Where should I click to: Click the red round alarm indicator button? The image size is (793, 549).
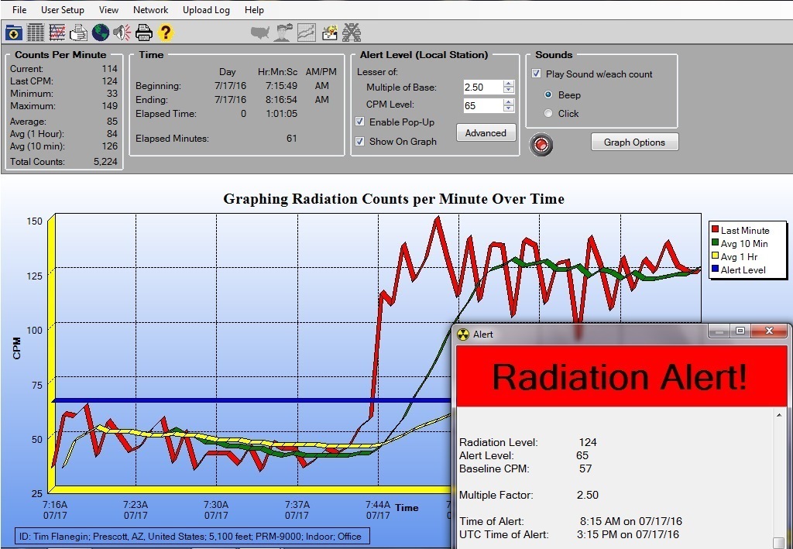click(x=541, y=145)
